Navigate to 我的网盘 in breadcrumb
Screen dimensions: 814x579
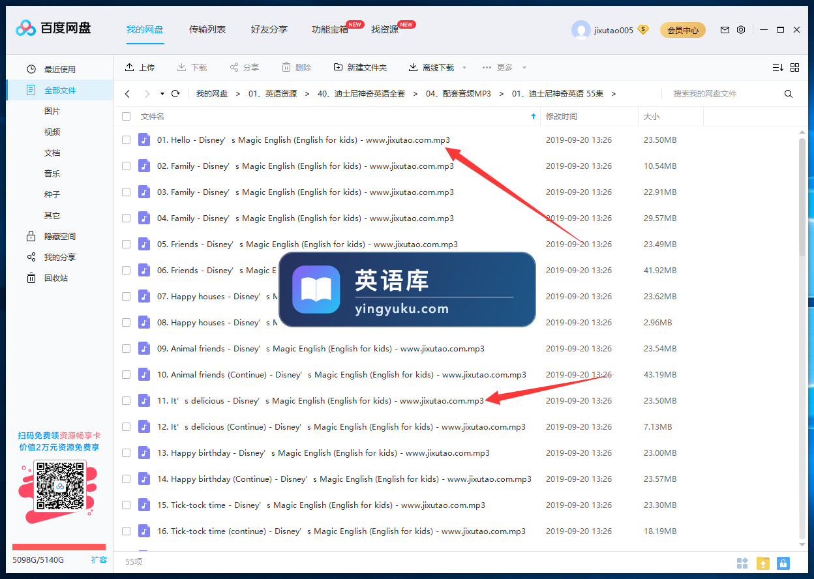click(212, 94)
